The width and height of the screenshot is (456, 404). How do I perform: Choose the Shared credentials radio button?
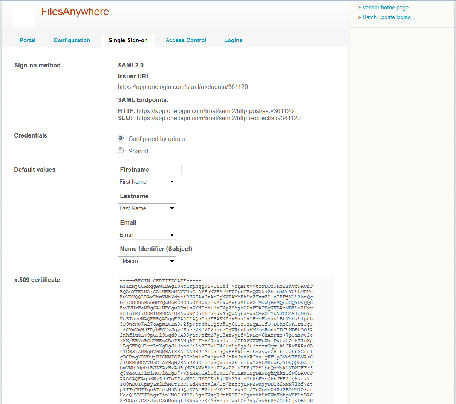point(121,151)
